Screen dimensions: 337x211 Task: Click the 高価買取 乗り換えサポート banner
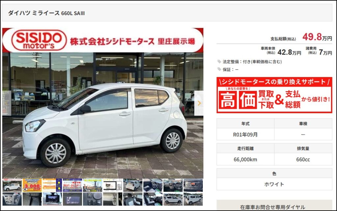pyautogui.click(x=274, y=95)
